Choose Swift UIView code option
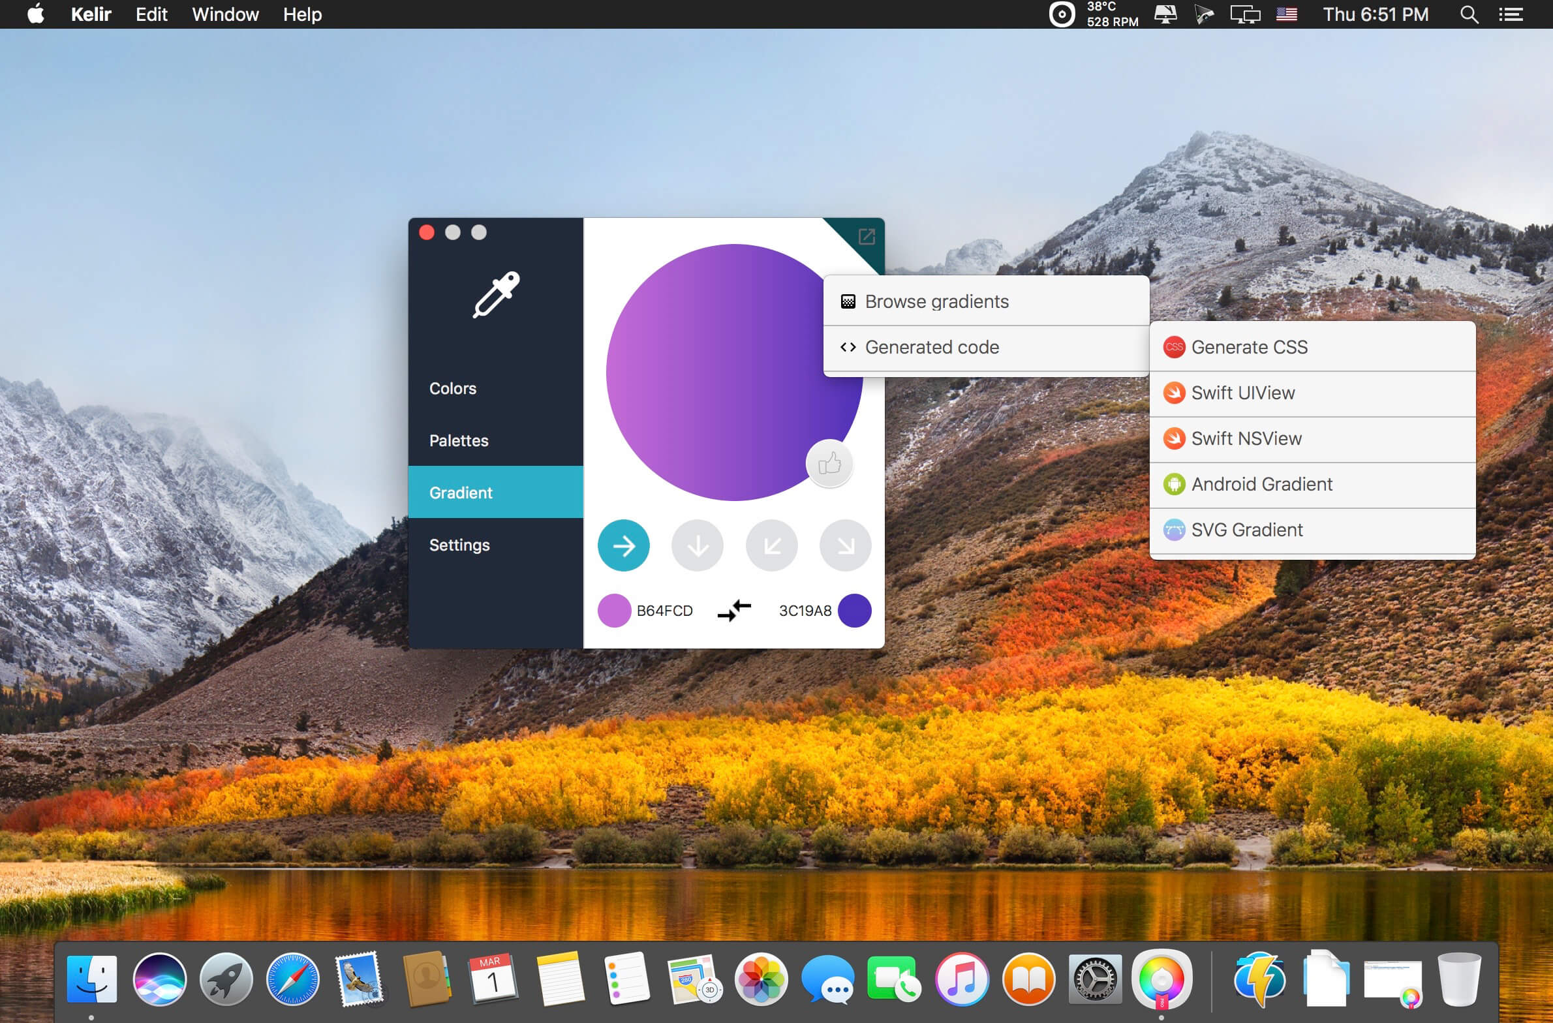Image resolution: width=1553 pixels, height=1023 pixels. (x=1312, y=393)
